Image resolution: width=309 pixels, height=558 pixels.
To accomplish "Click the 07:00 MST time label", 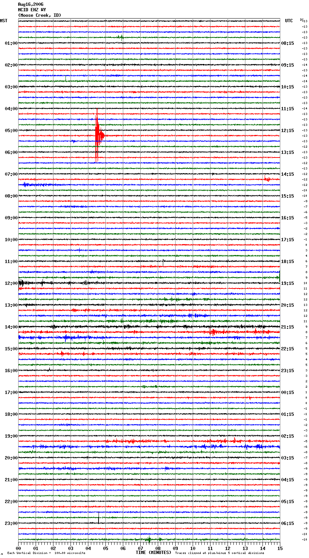I will pyautogui.click(x=11, y=174).
